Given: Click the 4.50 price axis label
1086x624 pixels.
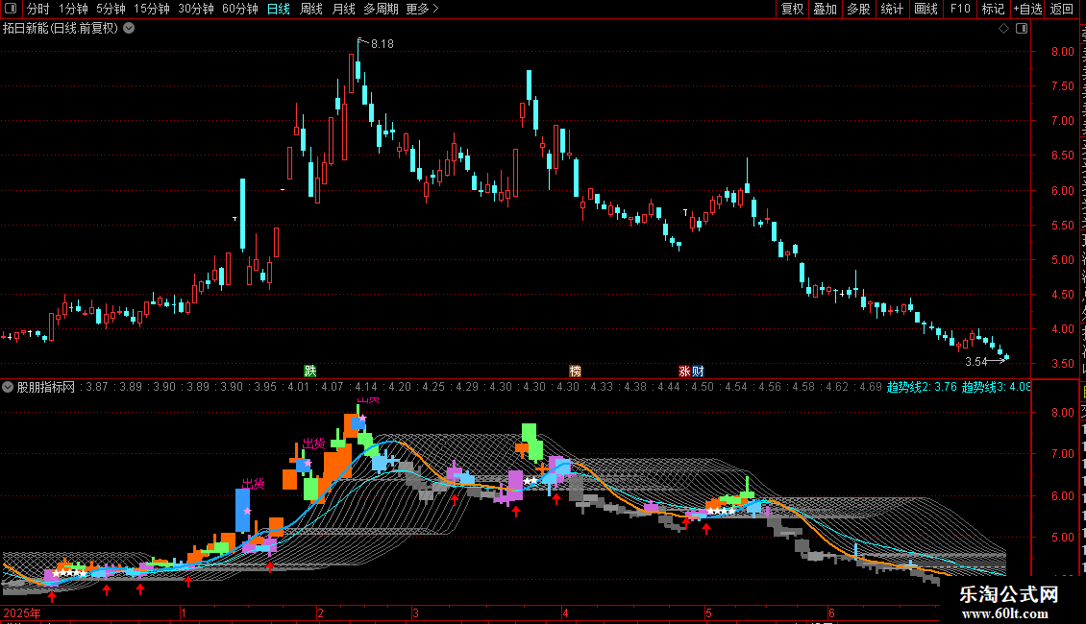Looking at the screenshot, I should [x=1062, y=294].
